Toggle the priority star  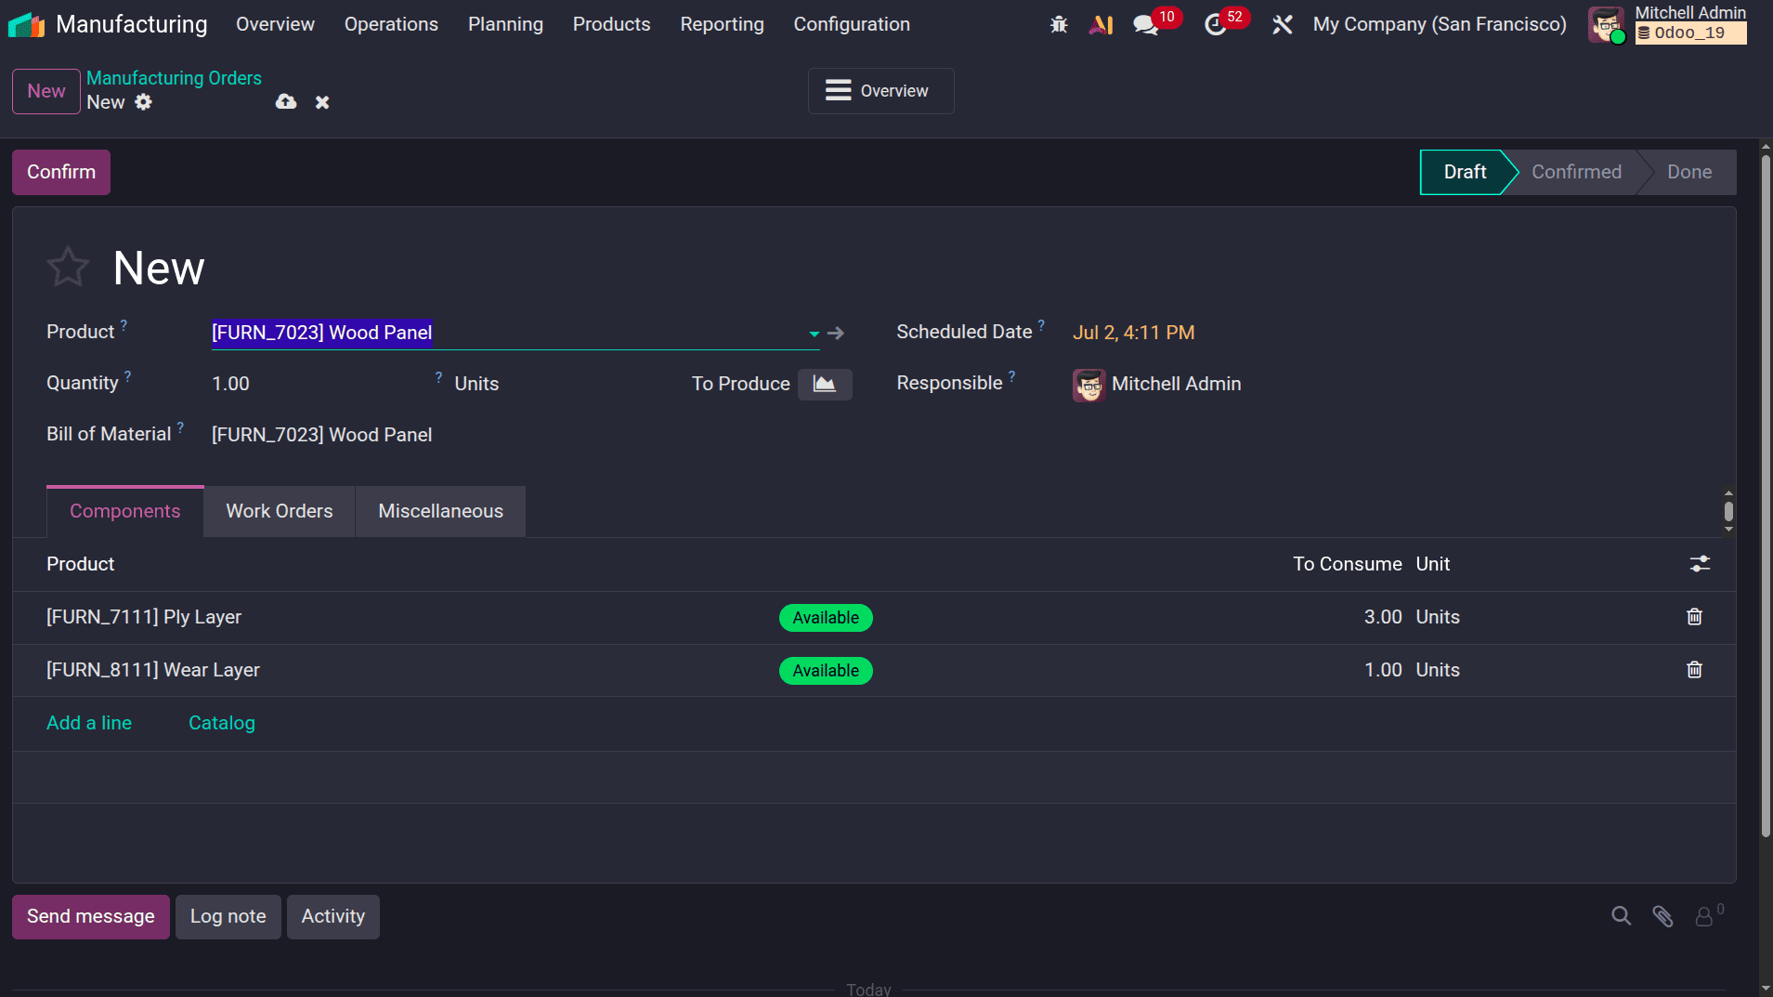coord(68,268)
